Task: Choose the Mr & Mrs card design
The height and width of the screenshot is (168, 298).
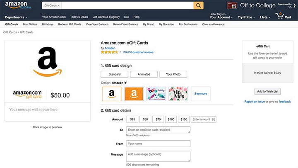Action: pyautogui.click(x=178, y=94)
